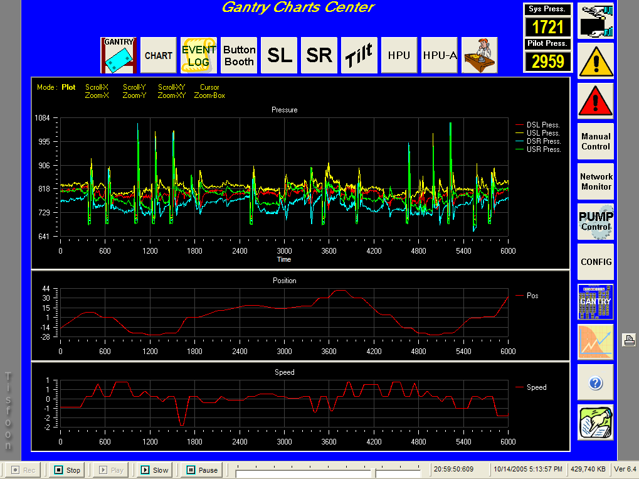Image resolution: width=639 pixels, height=479 pixels.
Task: Click the yellow warning triangle icon
Action: point(595,61)
